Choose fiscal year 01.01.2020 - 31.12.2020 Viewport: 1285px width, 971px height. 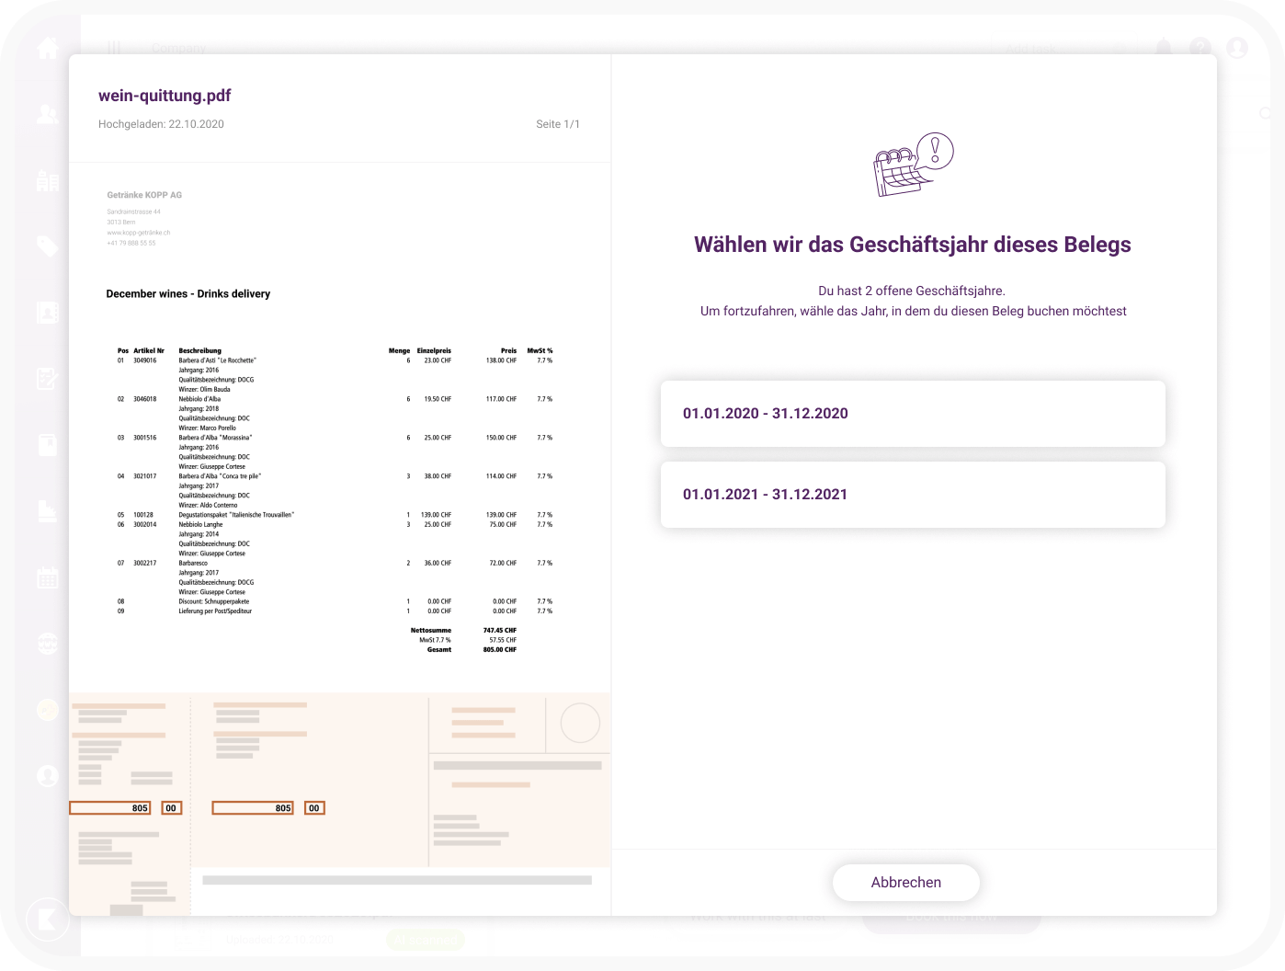point(913,414)
